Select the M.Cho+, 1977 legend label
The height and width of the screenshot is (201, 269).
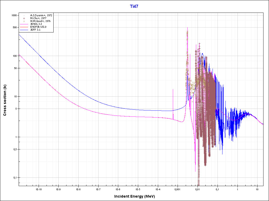point(38,18)
